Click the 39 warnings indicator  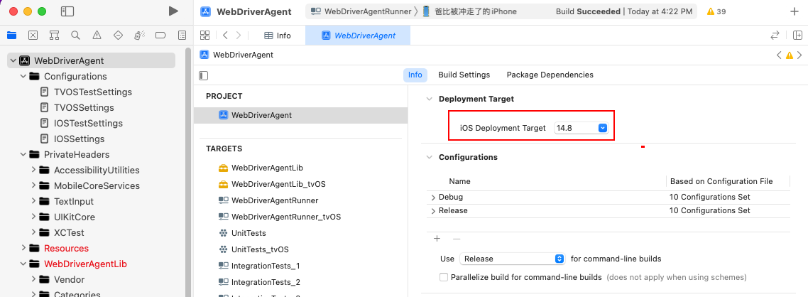717,11
